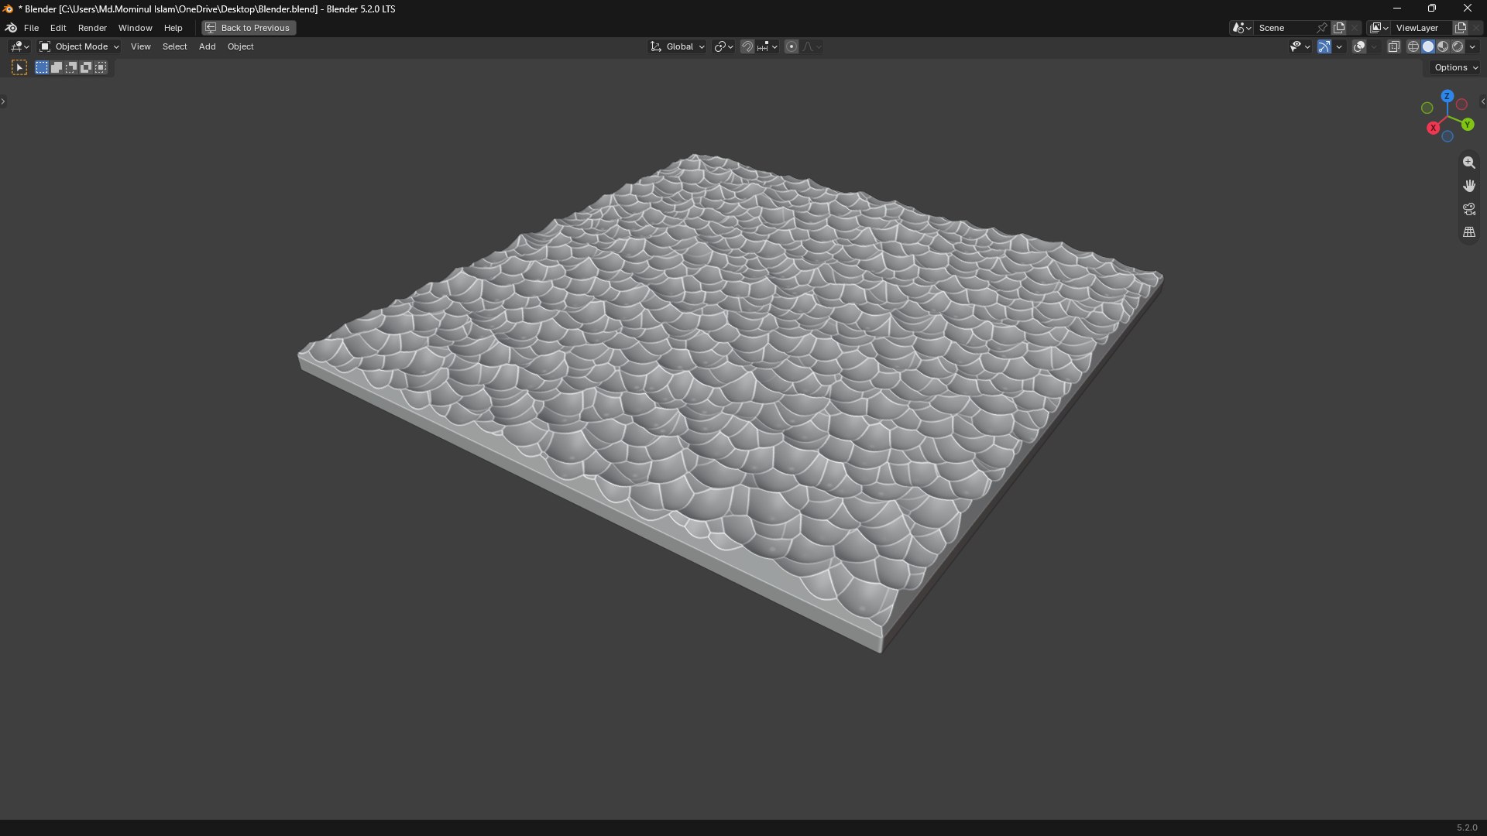The width and height of the screenshot is (1487, 836).
Task: Click the Pan view hand icon
Action: pos(1469,186)
